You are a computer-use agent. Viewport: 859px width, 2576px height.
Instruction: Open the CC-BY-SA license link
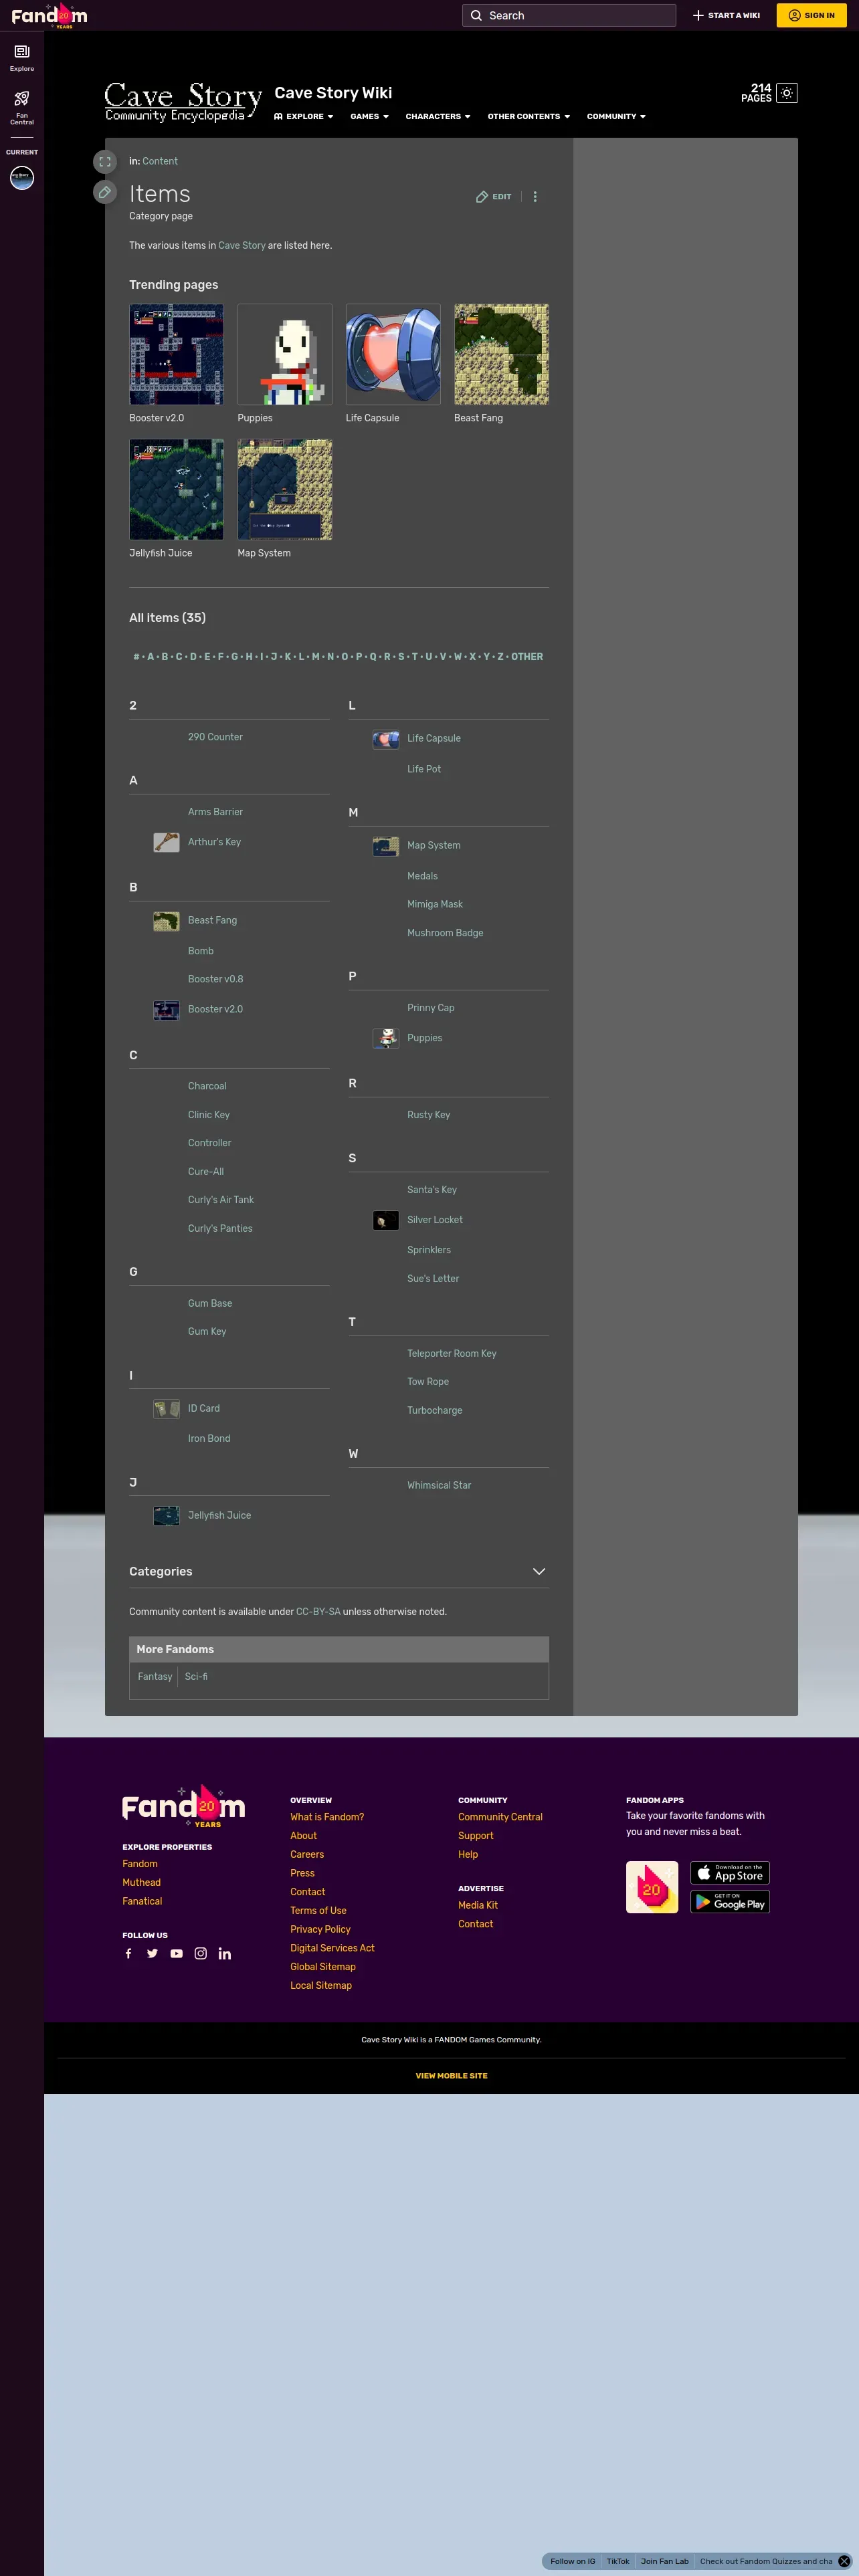(318, 1611)
